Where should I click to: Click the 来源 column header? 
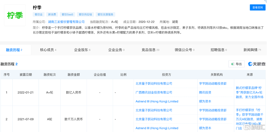point(250,74)
